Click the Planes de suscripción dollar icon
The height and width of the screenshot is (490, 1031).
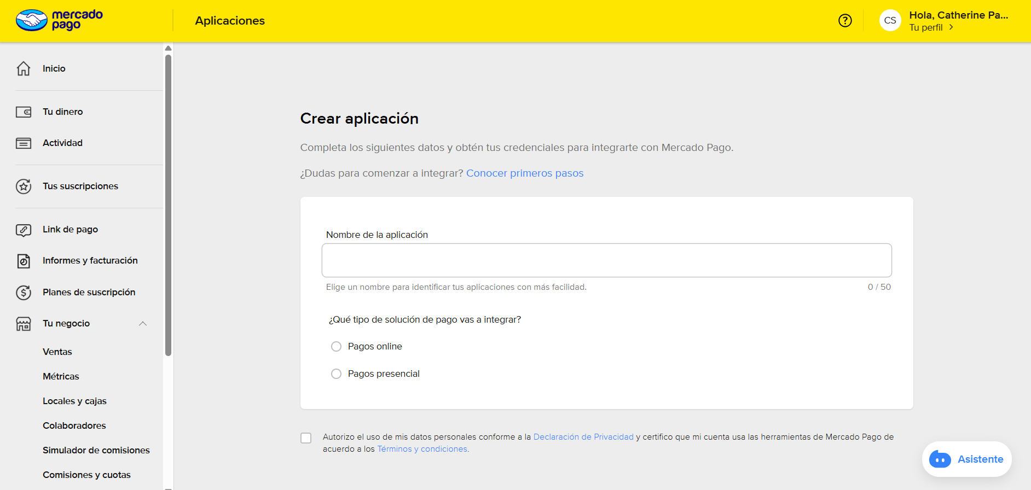pyautogui.click(x=24, y=293)
